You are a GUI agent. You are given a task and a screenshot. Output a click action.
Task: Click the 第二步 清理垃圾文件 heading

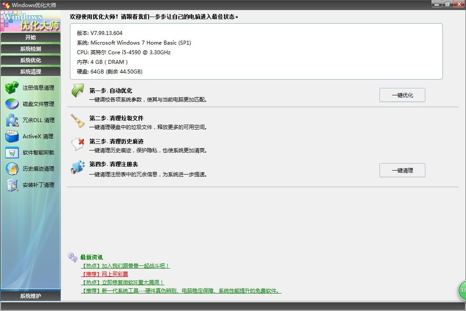pyautogui.click(x=116, y=119)
